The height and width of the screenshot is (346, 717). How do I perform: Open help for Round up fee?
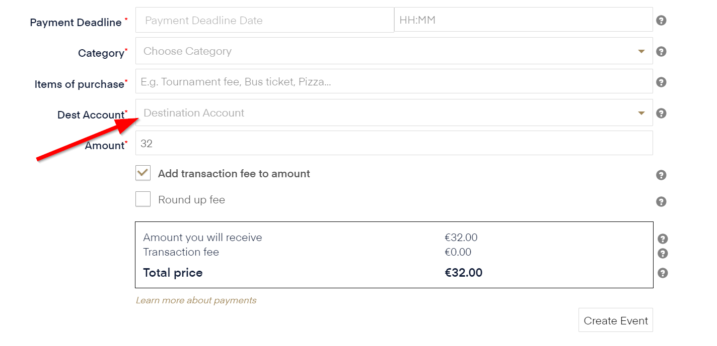[x=662, y=202]
